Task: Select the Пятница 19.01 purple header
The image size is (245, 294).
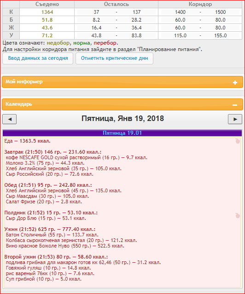Action: click(x=122, y=133)
